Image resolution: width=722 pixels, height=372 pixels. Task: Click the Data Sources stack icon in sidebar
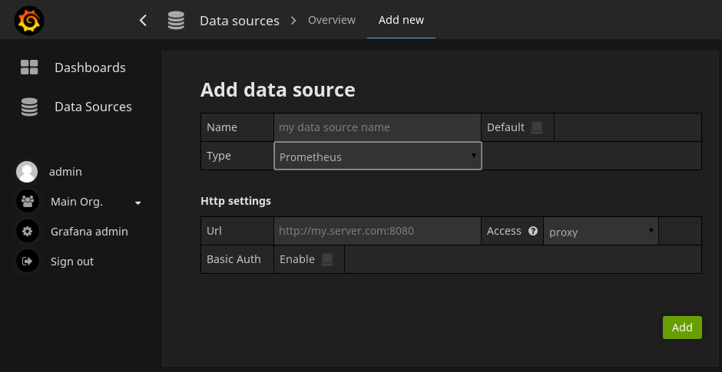tap(29, 107)
